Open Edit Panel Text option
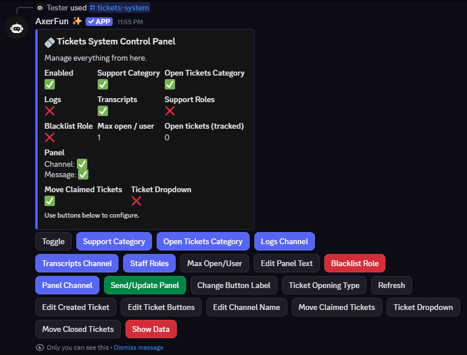This screenshot has width=467, height=355. (287, 263)
